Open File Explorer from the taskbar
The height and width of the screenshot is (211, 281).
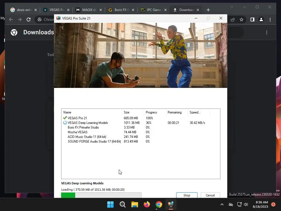tap(134, 204)
